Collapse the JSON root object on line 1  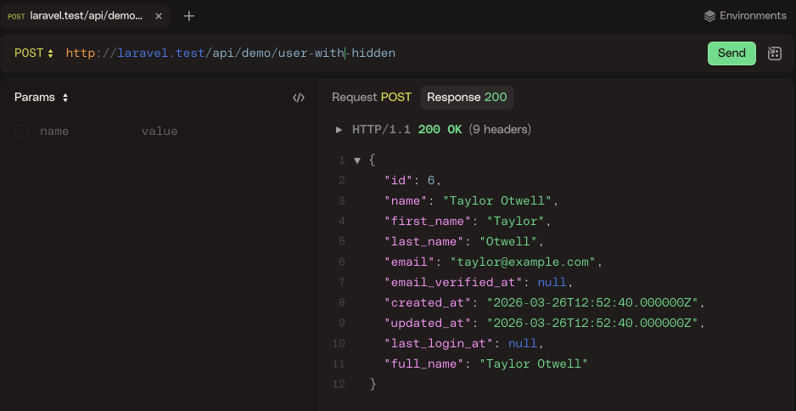357,160
